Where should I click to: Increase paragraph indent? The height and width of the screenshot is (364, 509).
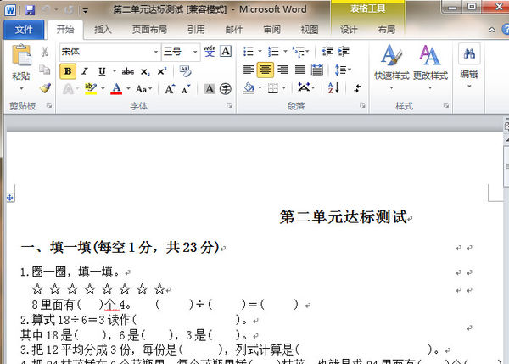[344, 51]
